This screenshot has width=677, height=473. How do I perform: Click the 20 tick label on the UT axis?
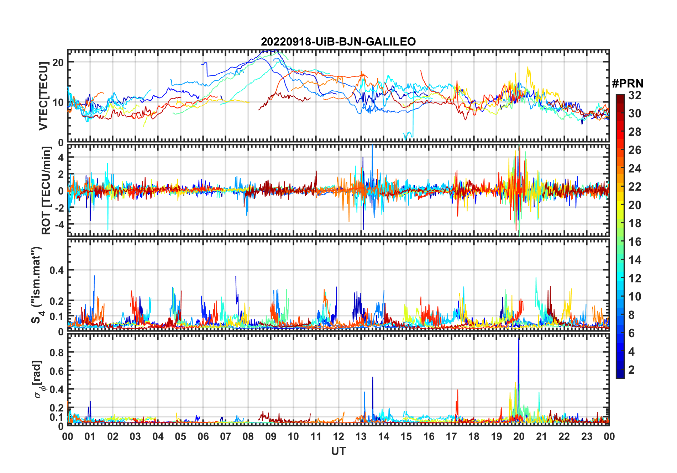(519, 437)
